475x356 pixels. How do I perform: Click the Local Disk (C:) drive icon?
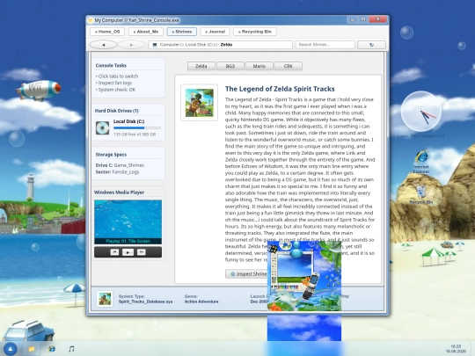tap(102, 128)
